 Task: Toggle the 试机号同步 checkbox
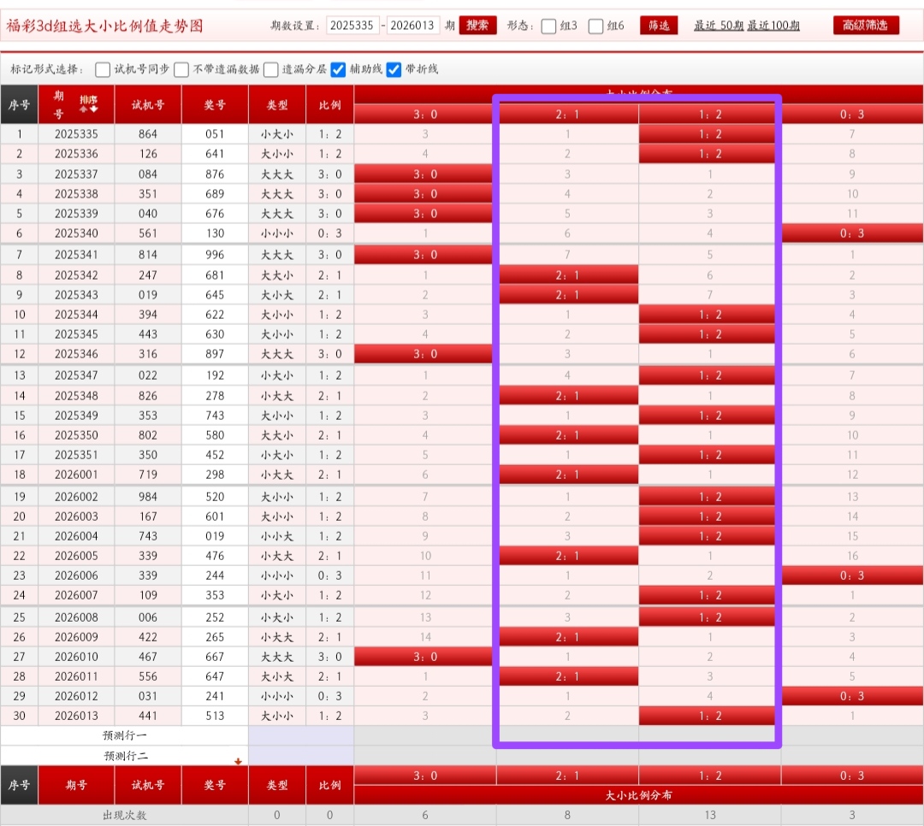[103, 69]
